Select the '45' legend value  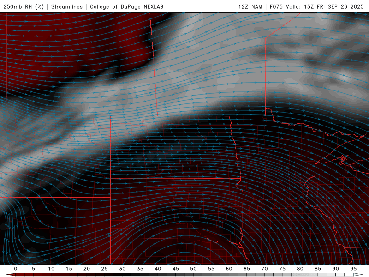(175, 269)
